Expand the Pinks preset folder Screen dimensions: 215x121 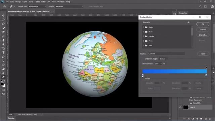point(143,41)
